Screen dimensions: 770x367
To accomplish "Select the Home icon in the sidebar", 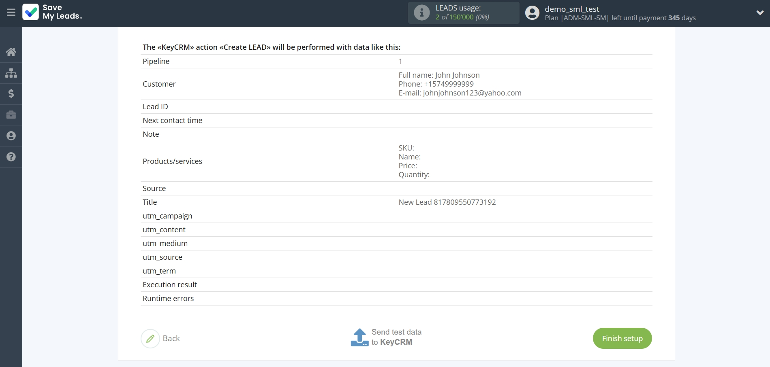I will 11,52.
